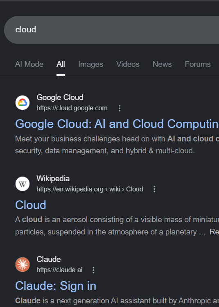This screenshot has height=307, width=219.
Task: Click the Wikipedia favicon
Action: [23, 184]
